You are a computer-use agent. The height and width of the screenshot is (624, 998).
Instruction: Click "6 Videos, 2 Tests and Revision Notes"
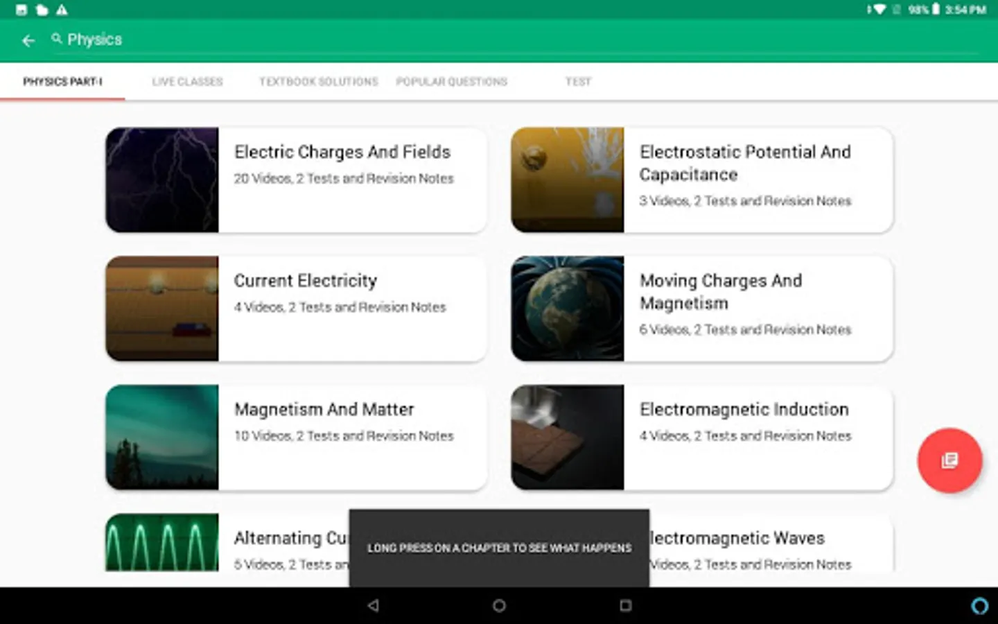pos(745,330)
